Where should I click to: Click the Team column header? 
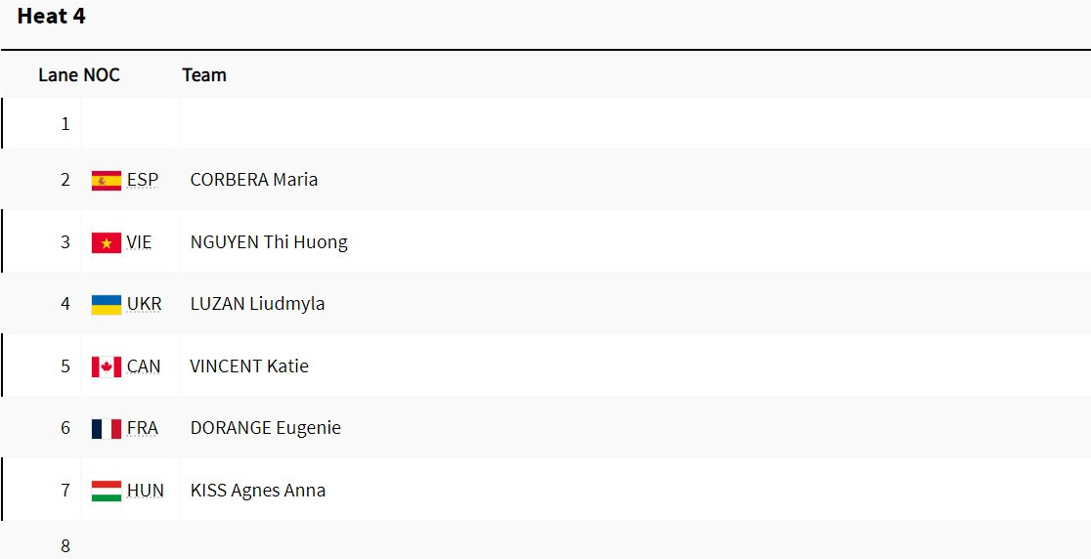pos(204,75)
